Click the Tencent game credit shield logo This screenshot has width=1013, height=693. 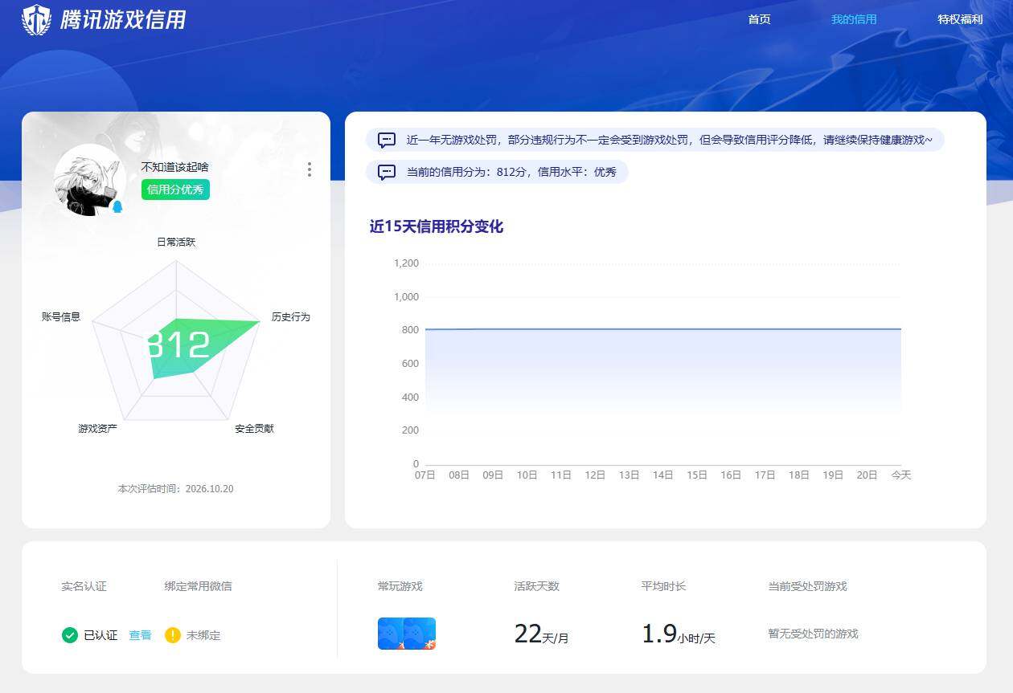click(36, 19)
